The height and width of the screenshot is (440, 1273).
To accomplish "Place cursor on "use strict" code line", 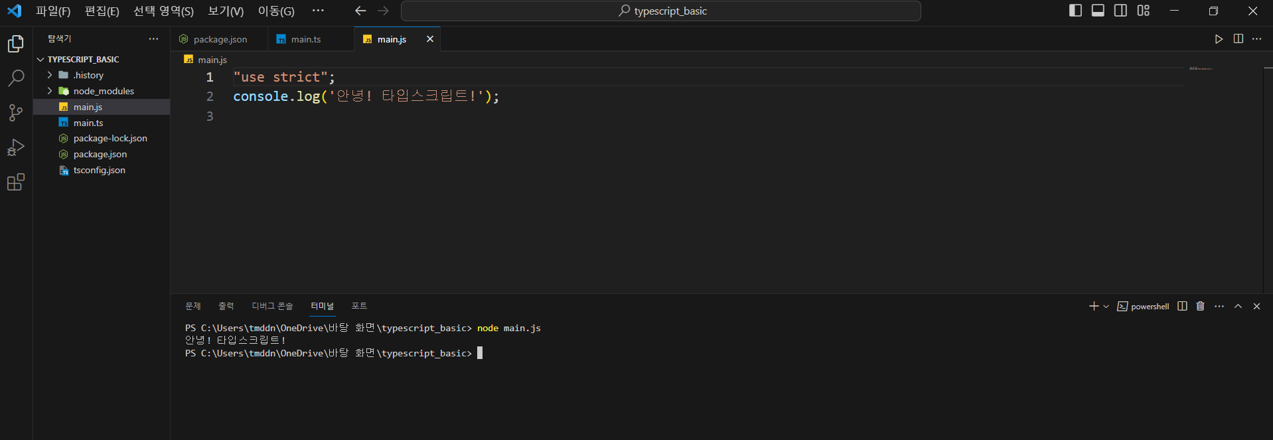I will tap(284, 77).
